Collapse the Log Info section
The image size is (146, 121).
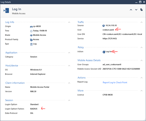[69, 22]
